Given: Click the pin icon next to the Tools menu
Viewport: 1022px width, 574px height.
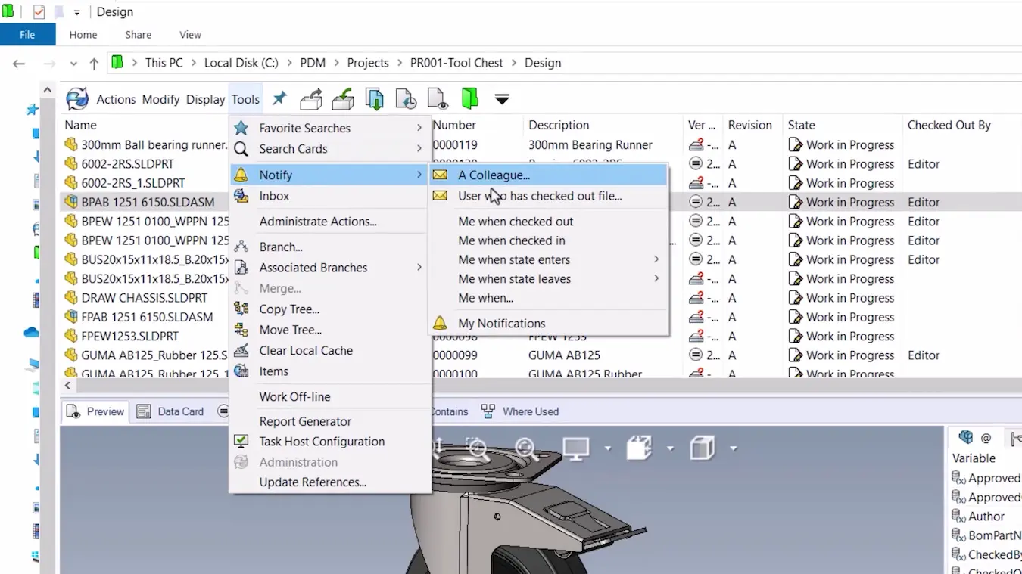Looking at the screenshot, I should click(x=279, y=98).
